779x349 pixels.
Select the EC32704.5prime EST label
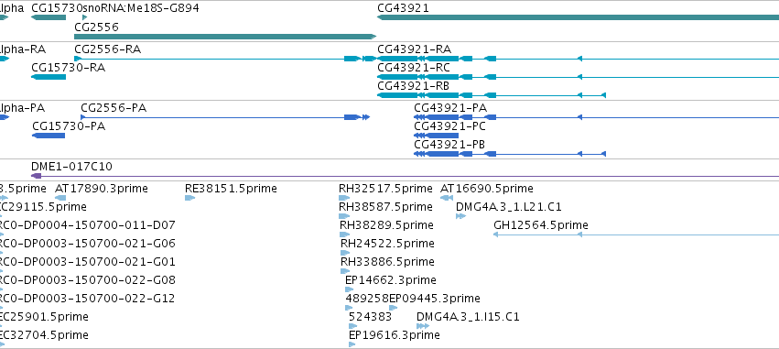pos(44,335)
